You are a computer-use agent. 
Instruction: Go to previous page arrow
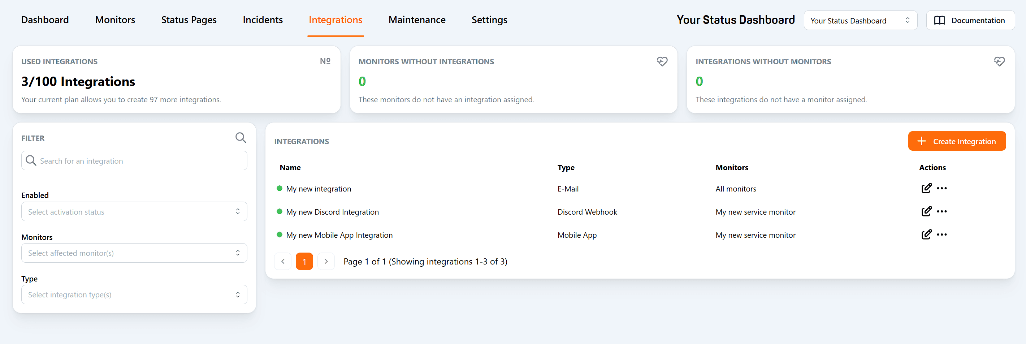(283, 262)
